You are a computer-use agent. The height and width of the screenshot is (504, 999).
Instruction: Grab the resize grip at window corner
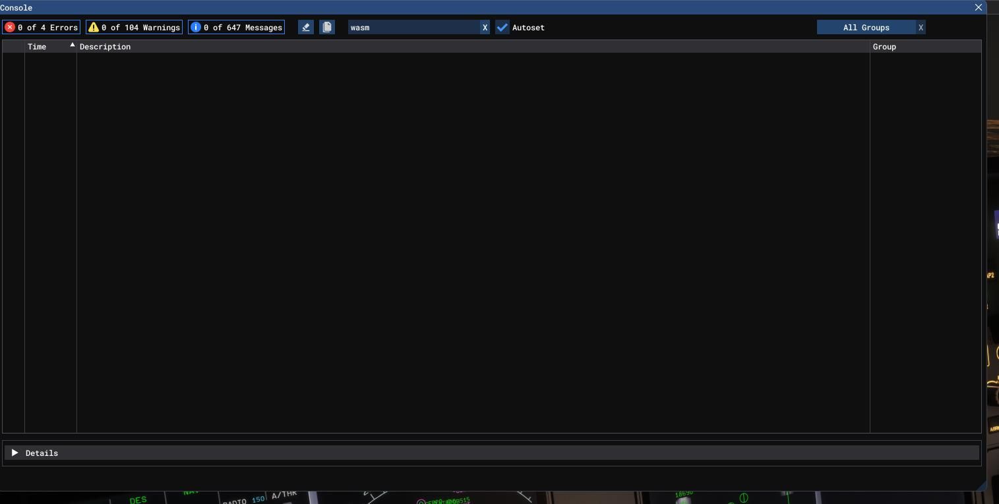tap(981, 486)
